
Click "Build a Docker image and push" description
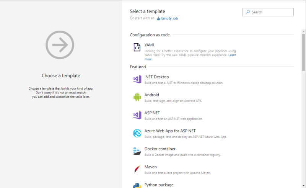[x=182, y=155]
